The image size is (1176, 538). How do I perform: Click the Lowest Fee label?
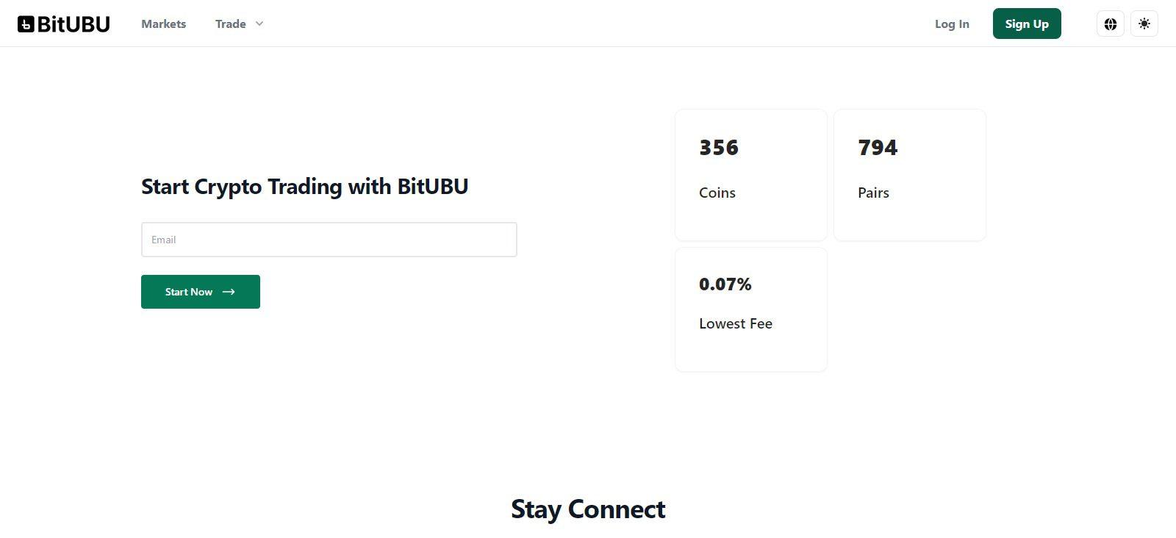tap(736, 323)
